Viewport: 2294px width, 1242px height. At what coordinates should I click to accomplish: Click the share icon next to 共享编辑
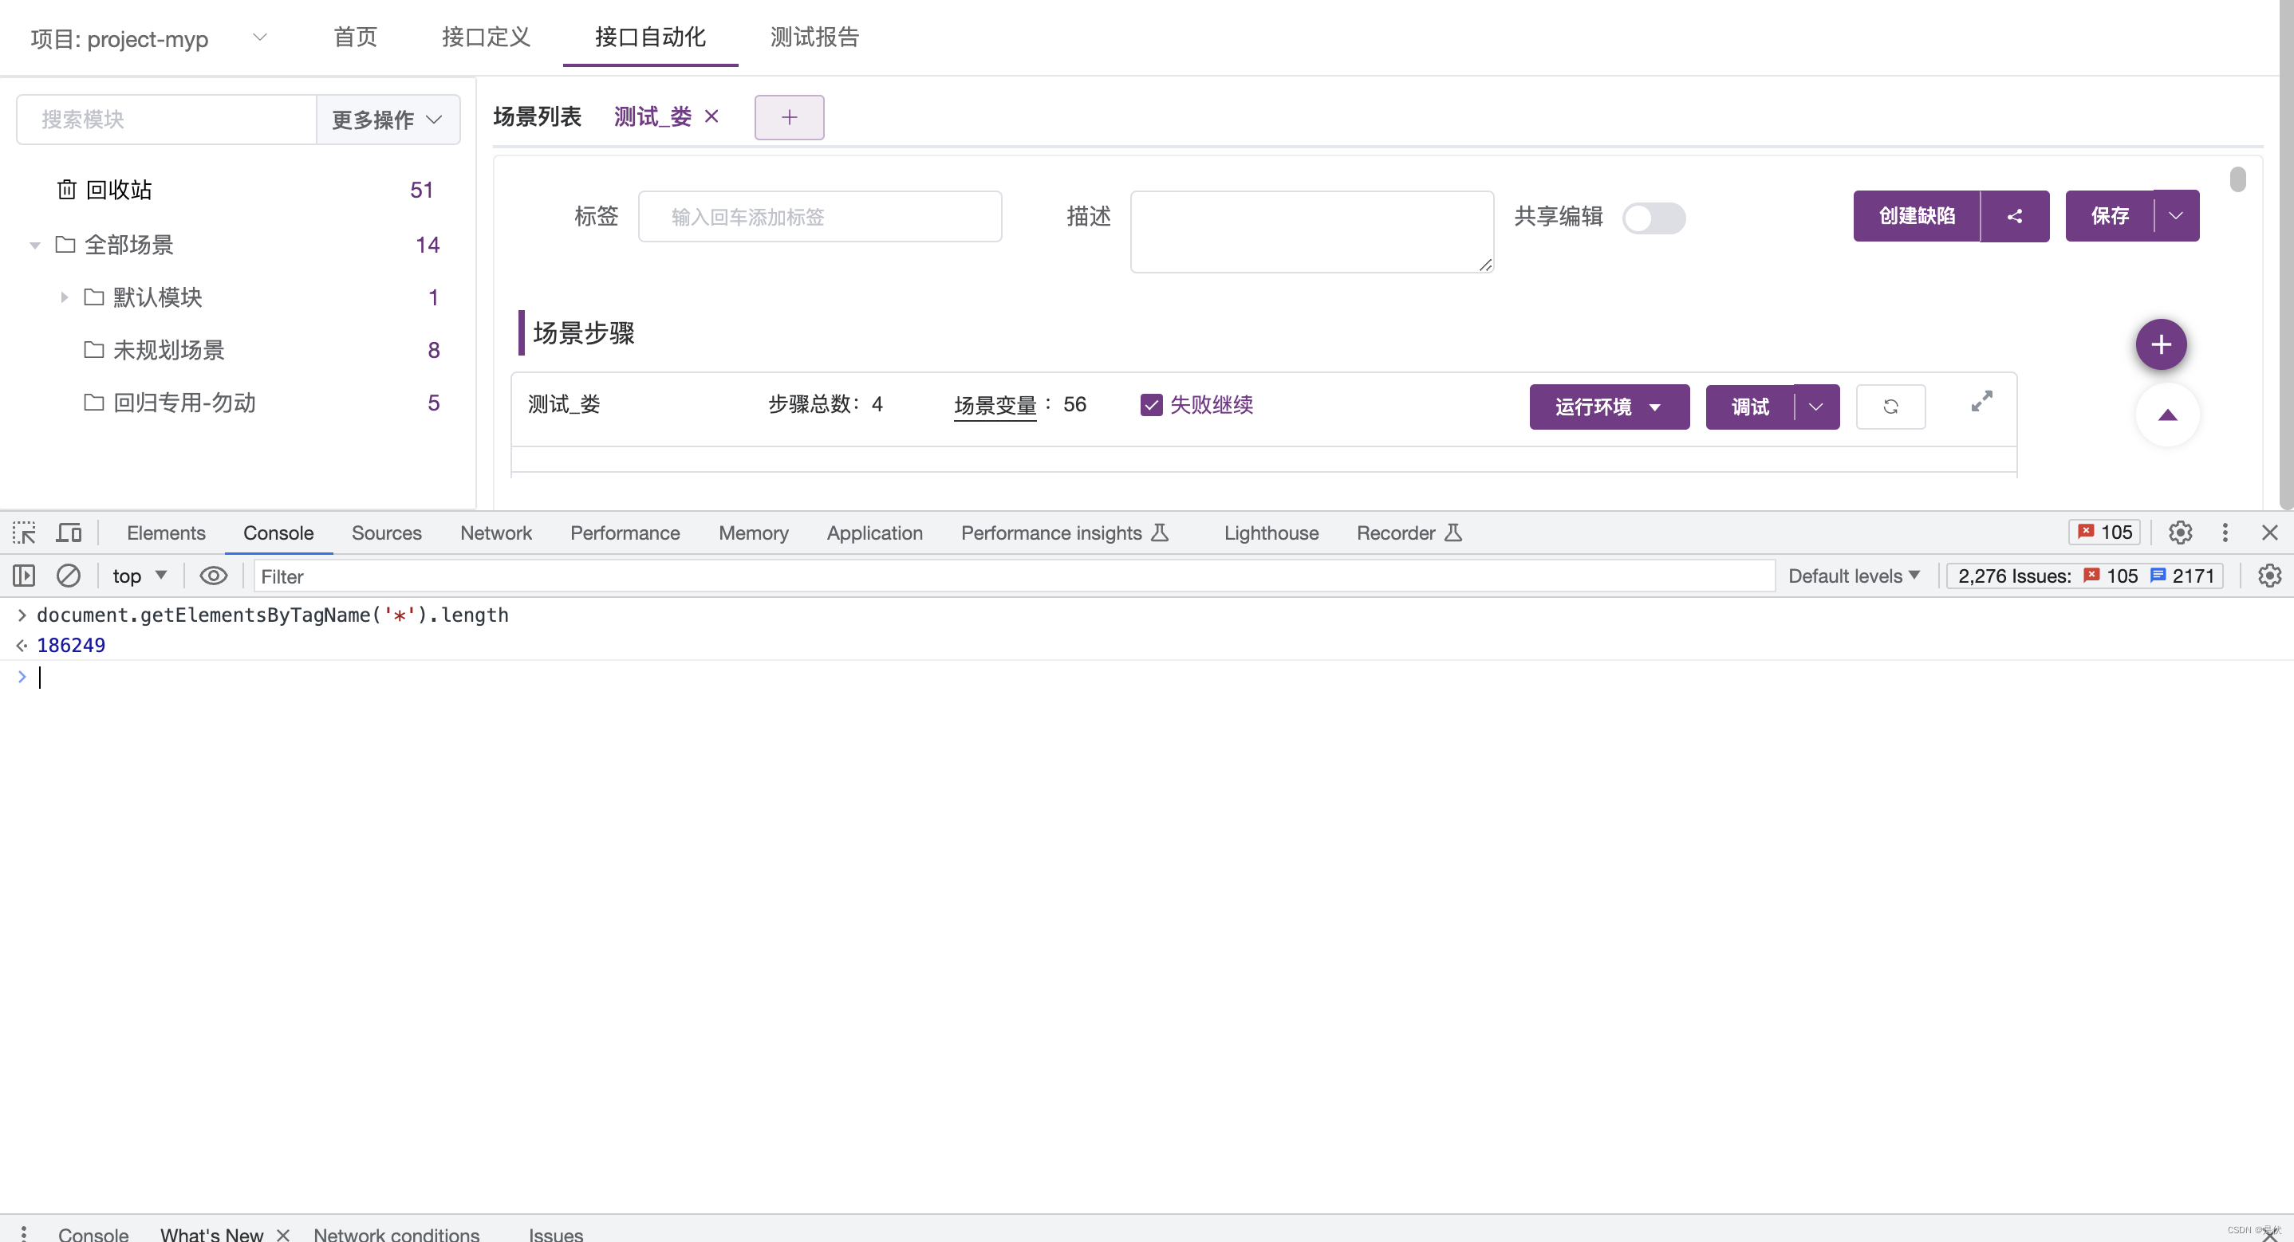[2017, 216]
